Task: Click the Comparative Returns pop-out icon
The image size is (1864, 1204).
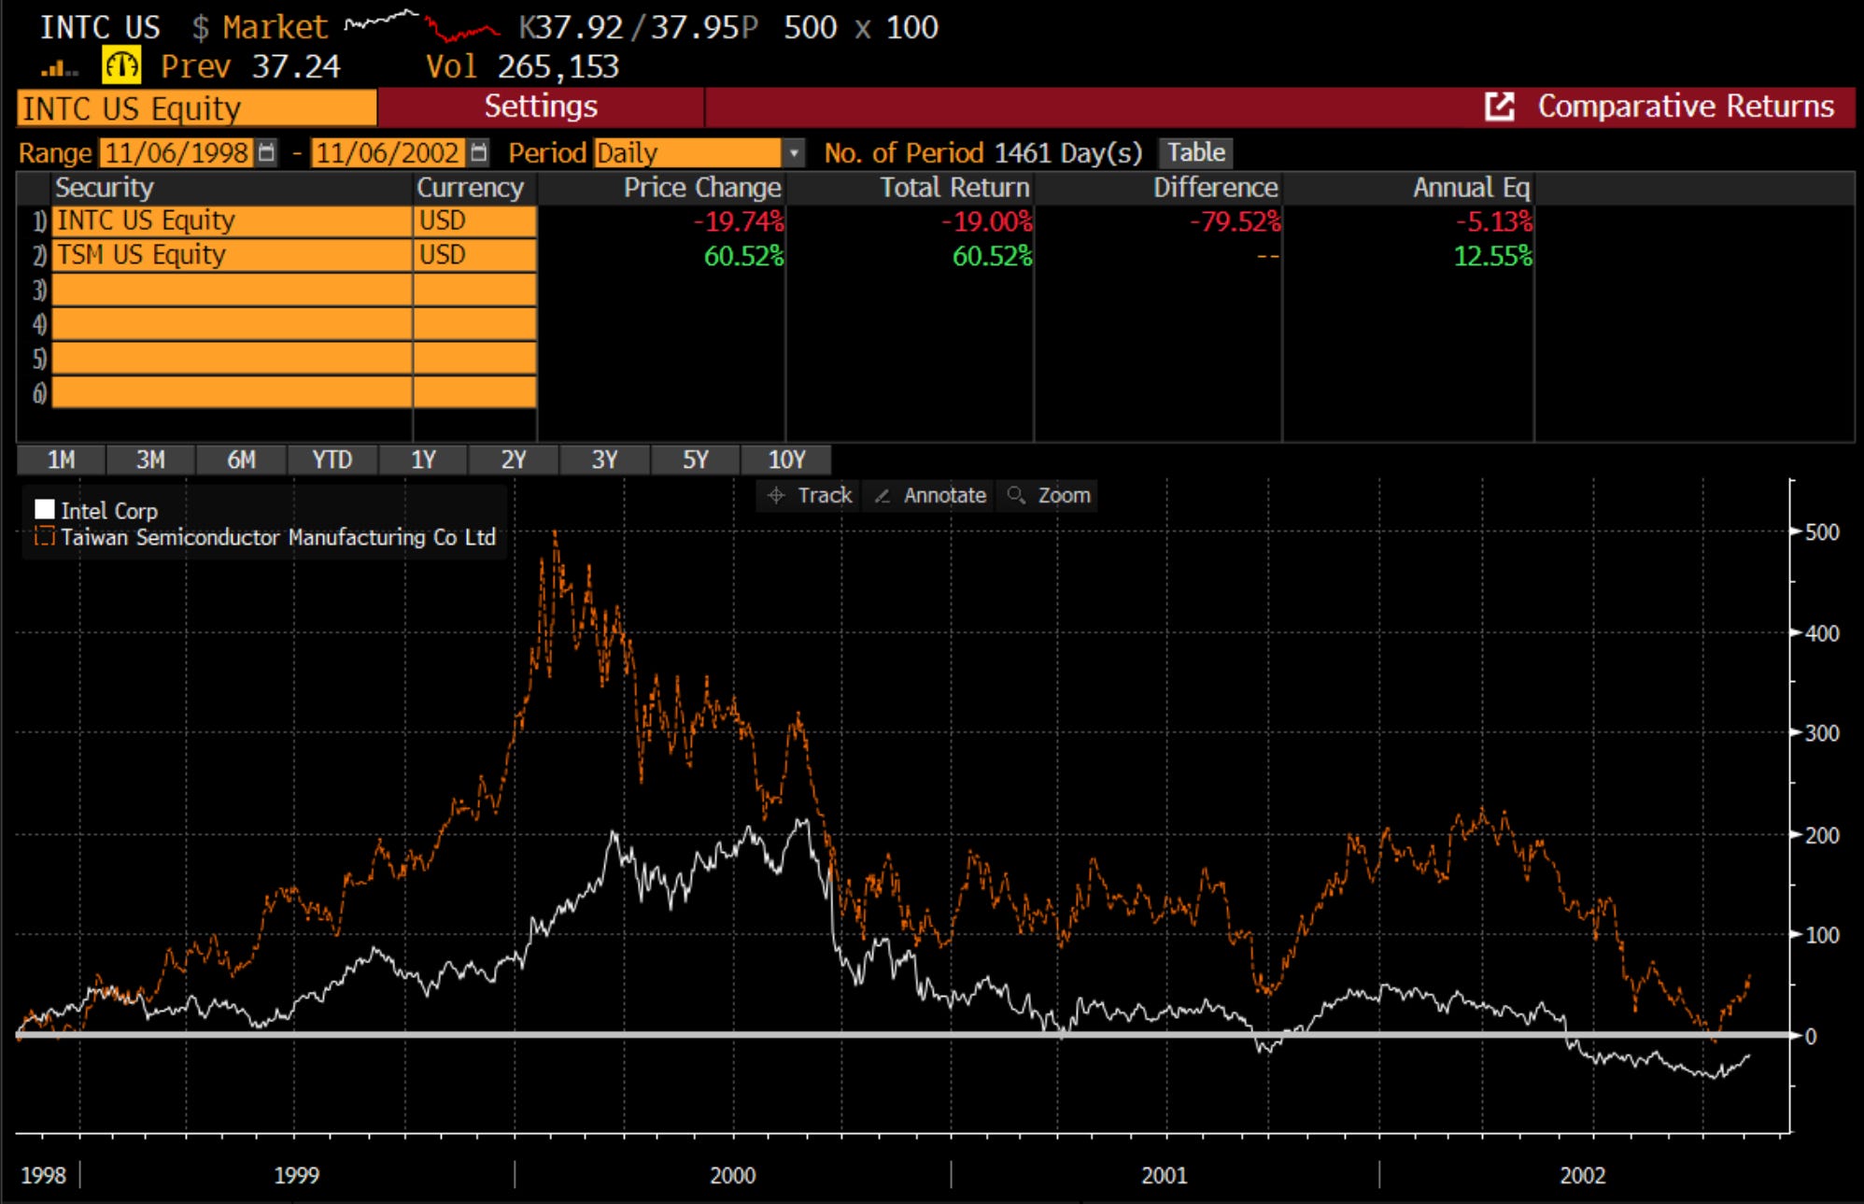Action: [1499, 106]
